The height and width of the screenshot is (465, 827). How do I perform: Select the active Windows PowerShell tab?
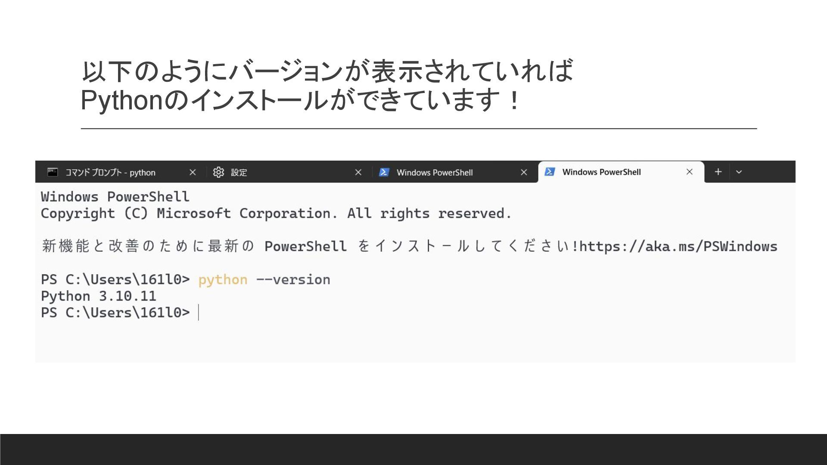click(x=601, y=172)
